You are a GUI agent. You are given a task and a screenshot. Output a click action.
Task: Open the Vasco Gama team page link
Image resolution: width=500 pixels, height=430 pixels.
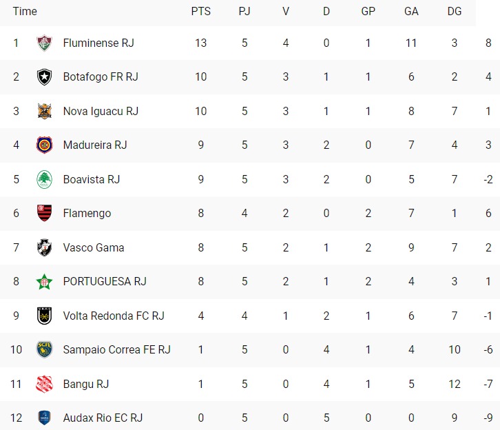(94, 247)
